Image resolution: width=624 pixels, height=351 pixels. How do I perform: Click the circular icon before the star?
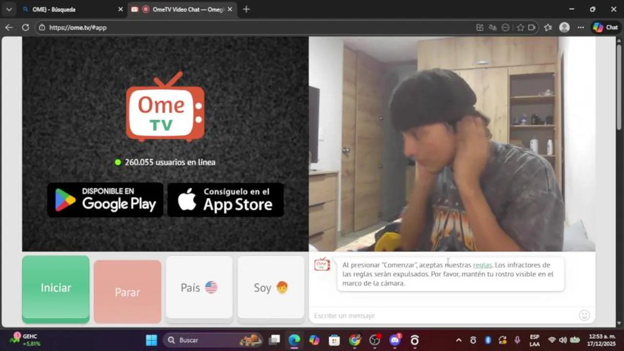[x=506, y=27]
